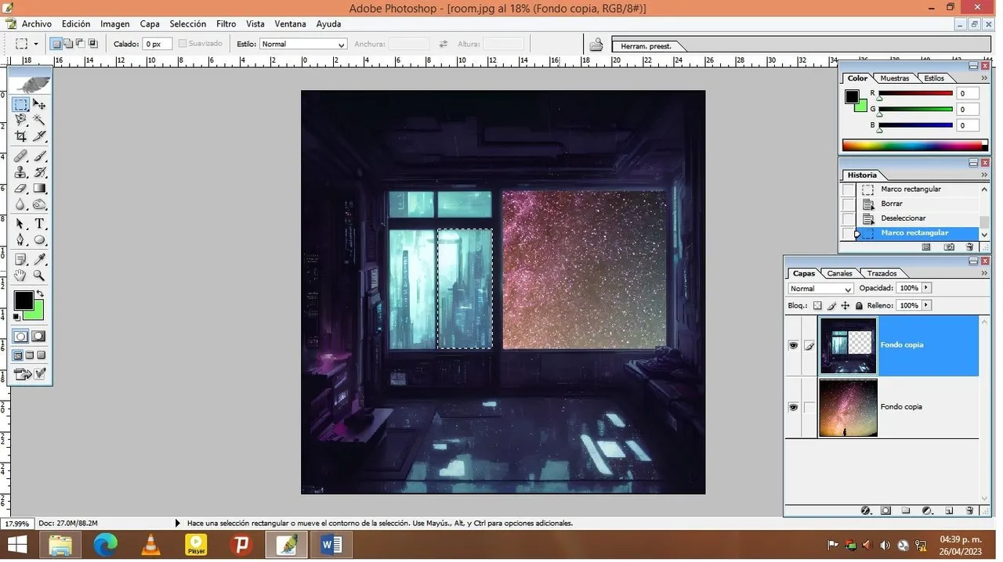The image size is (1003, 562).
Task: Select the Brush tool
Action: tap(39, 156)
